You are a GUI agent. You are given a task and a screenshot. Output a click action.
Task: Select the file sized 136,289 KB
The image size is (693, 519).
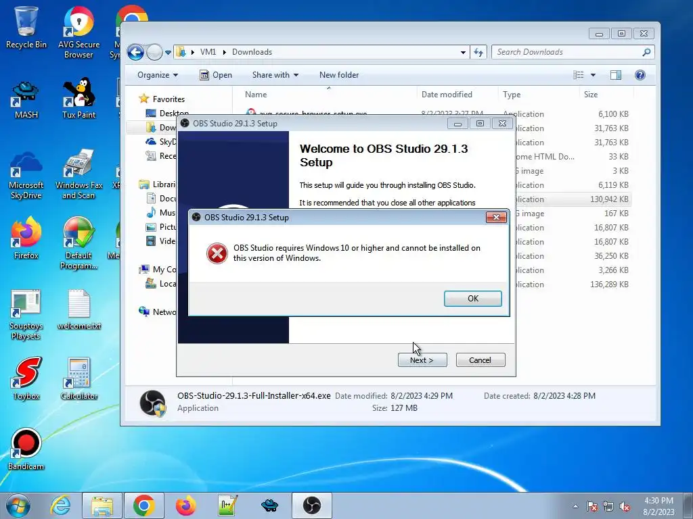[x=573, y=285]
